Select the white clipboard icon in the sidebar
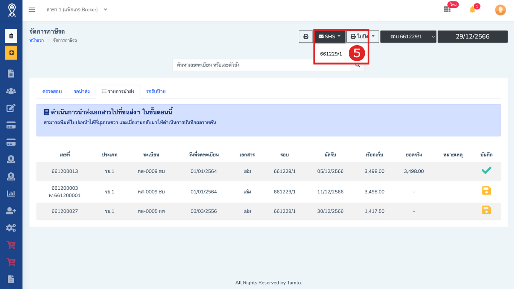Viewport: 514px width, 289px height. click(11, 36)
